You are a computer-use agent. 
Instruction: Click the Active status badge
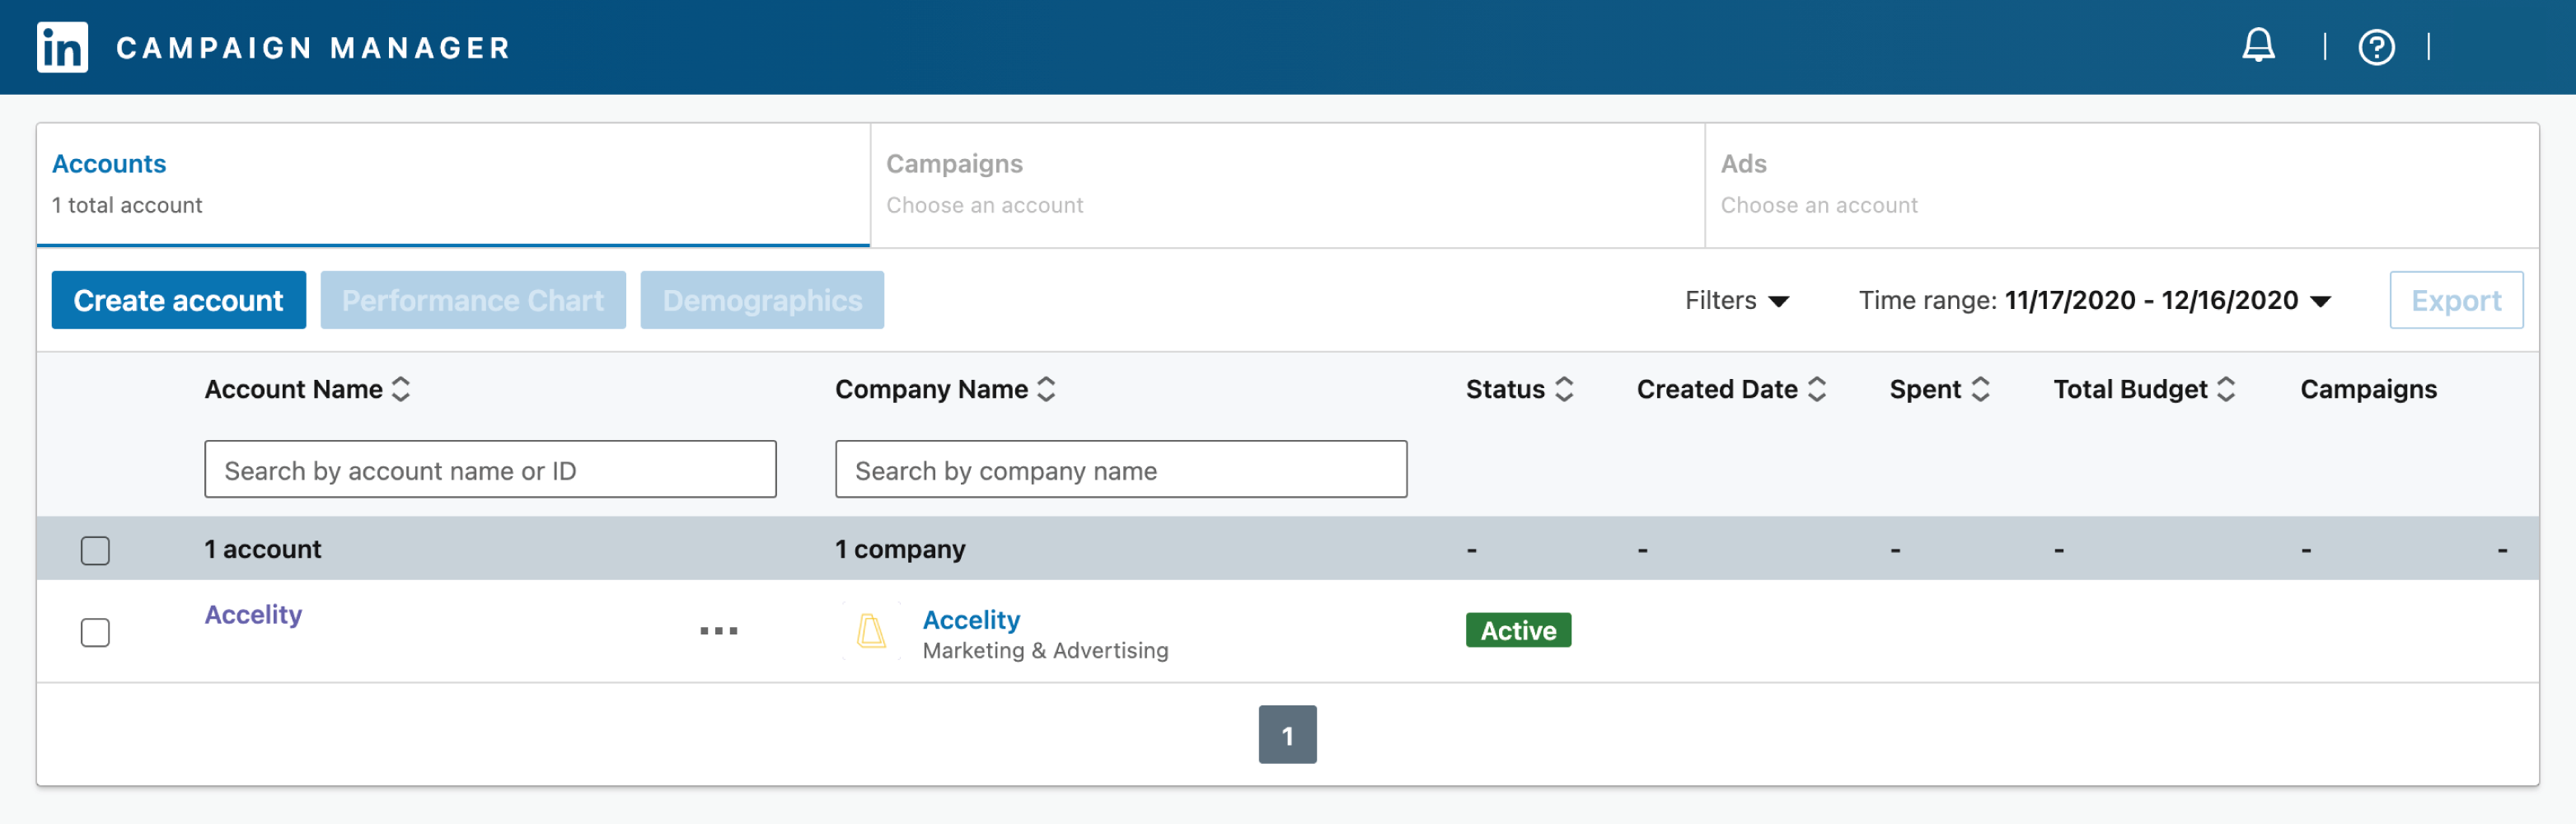point(1518,630)
